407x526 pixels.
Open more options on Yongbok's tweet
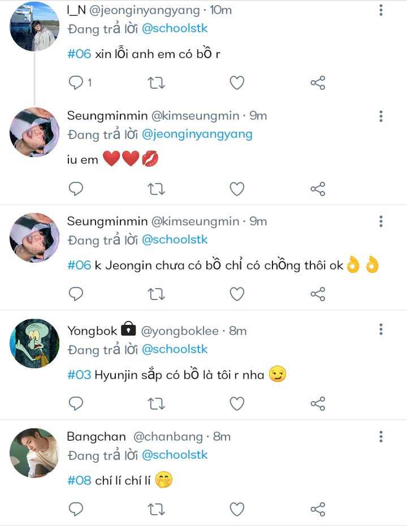tap(382, 330)
